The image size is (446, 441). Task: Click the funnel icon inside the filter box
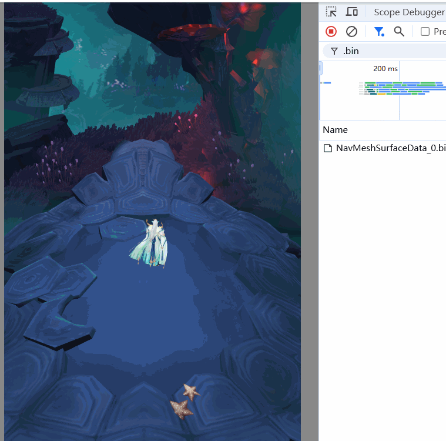(334, 51)
